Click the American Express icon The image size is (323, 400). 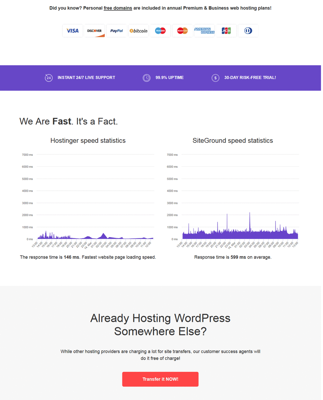[x=204, y=31]
